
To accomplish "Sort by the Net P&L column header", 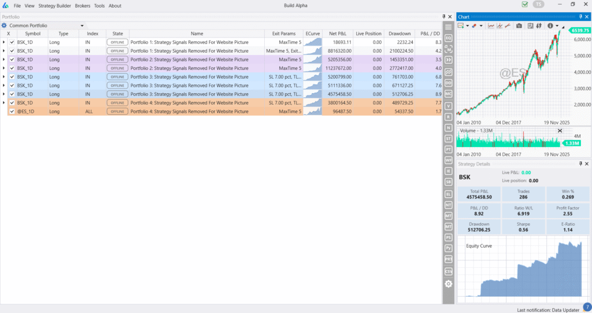I will (338, 34).
